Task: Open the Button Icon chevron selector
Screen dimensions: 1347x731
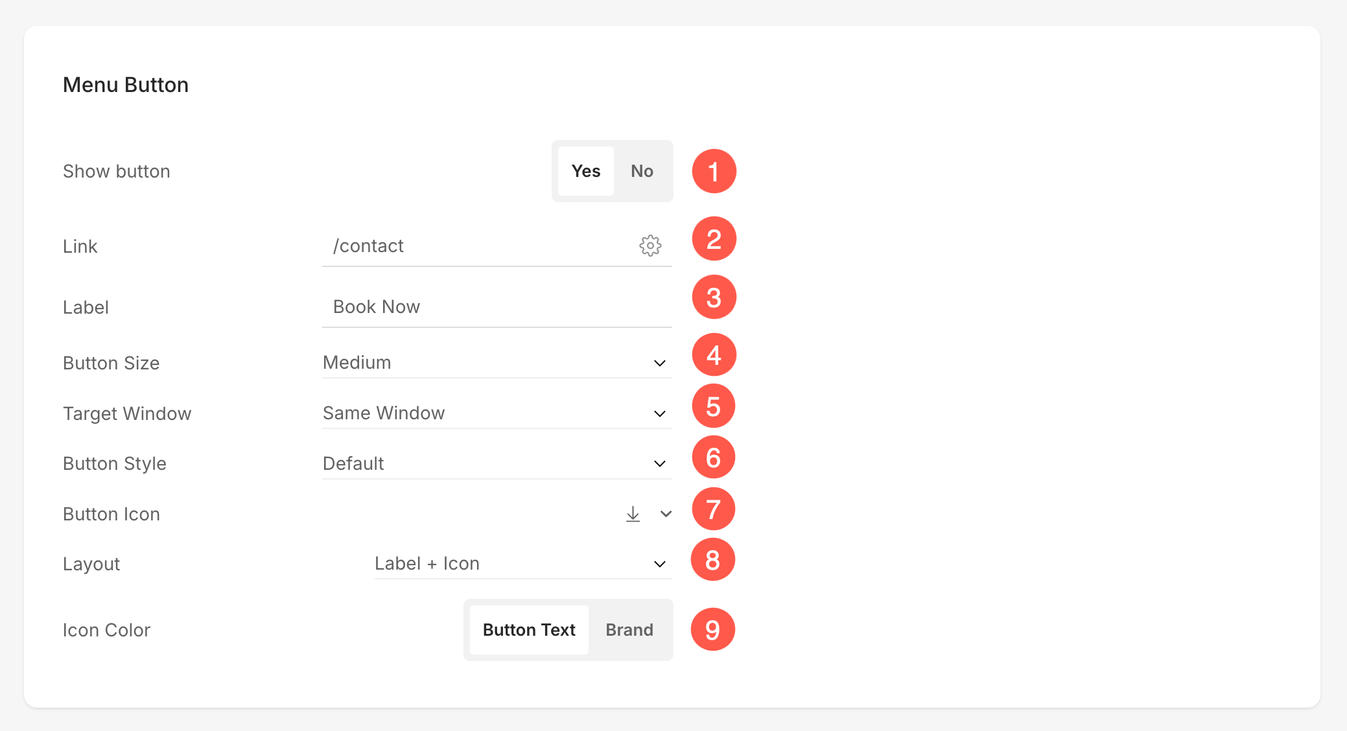Action: coord(666,514)
